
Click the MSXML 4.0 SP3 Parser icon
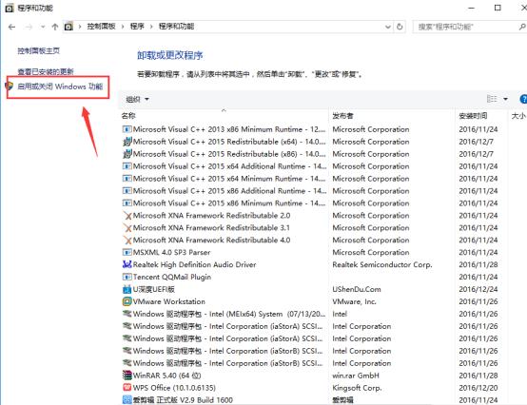[127, 252]
